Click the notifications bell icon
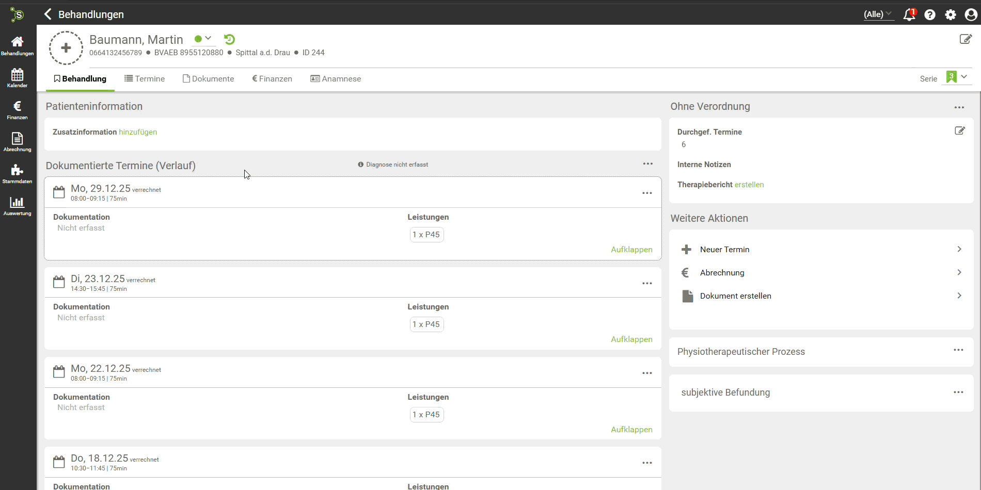981x490 pixels. (909, 15)
